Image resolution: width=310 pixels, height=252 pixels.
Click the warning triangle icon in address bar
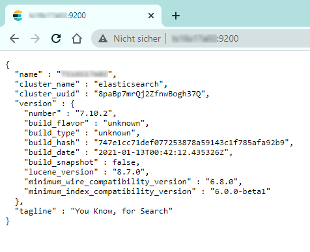click(x=103, y=38)
